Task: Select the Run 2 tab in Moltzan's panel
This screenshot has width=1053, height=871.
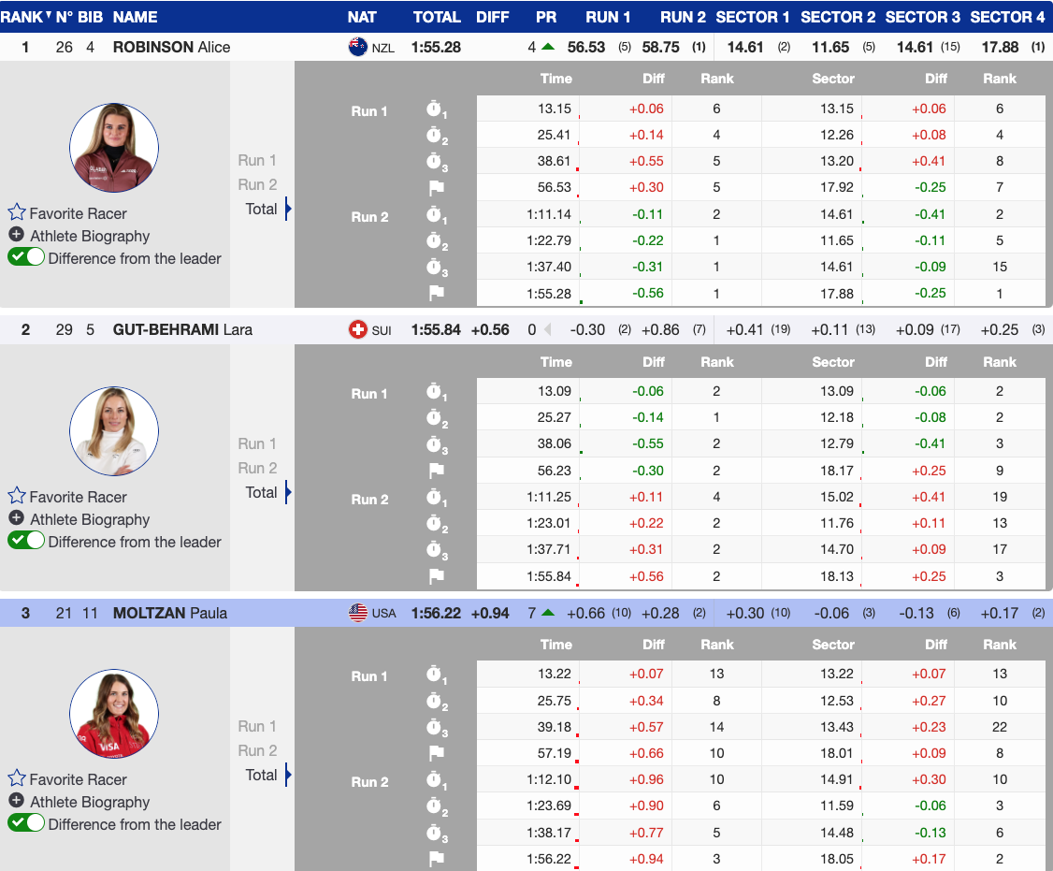Action: (257, 750)
